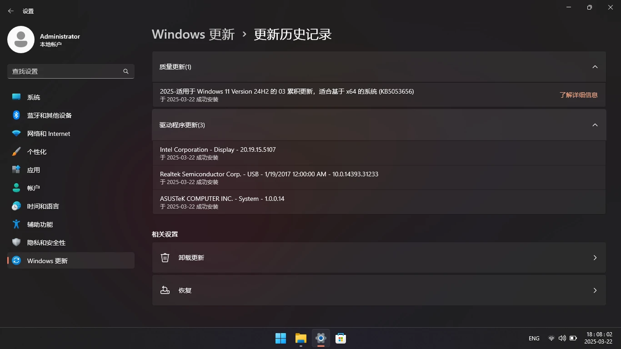The height and width of the screenshot is (349, 621).
Task: Click install date under Realtek entry
Action: click(x=189, y=182)
